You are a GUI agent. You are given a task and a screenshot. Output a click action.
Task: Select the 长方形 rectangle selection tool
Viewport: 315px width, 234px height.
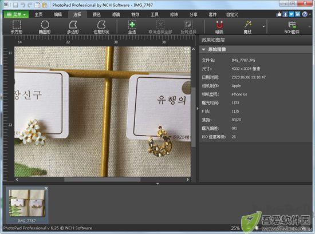[x=17, y=27]
